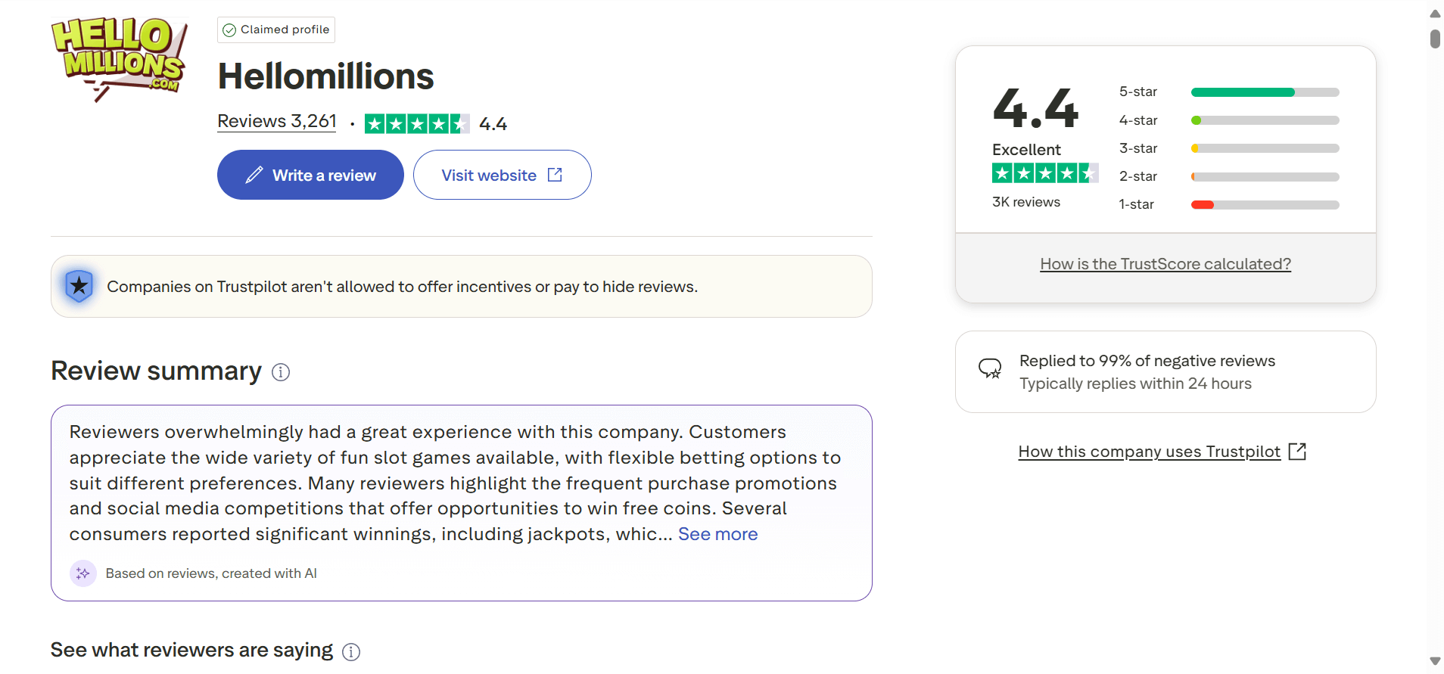Filter reviews by the 1-star bar

tap(1265, 205)
